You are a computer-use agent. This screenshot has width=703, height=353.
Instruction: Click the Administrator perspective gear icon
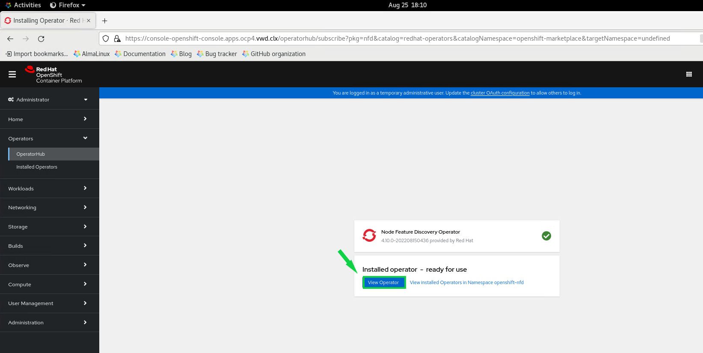[x=11, y=100]
